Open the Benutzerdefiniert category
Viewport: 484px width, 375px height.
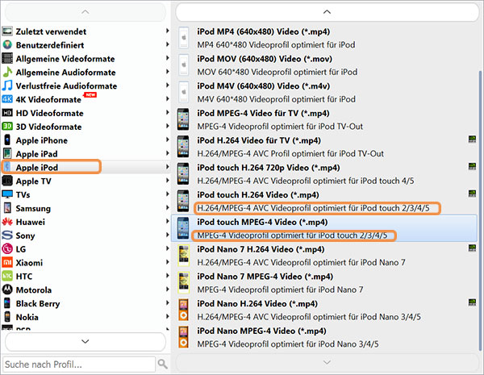pos(86,44)
